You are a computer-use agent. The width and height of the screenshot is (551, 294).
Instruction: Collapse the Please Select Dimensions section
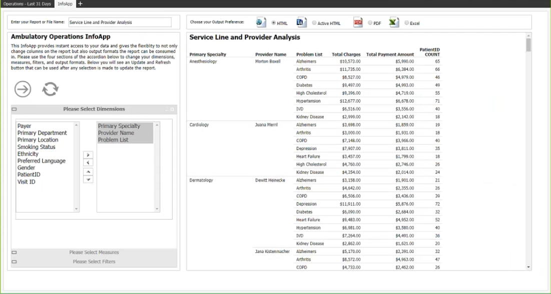coord(94,109)
